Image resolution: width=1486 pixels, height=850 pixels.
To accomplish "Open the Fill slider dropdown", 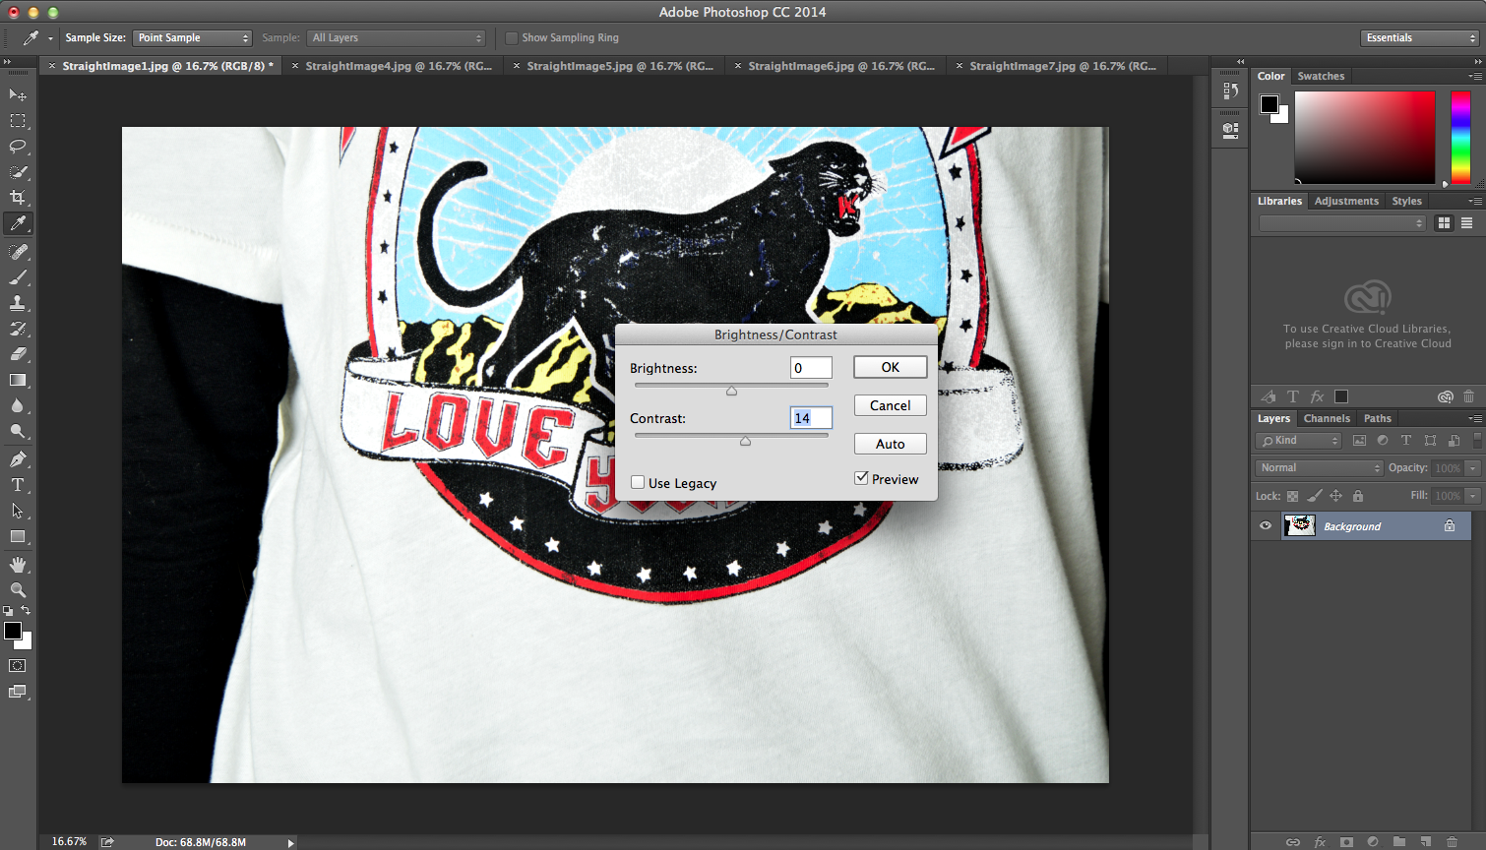I will 1473,496.
